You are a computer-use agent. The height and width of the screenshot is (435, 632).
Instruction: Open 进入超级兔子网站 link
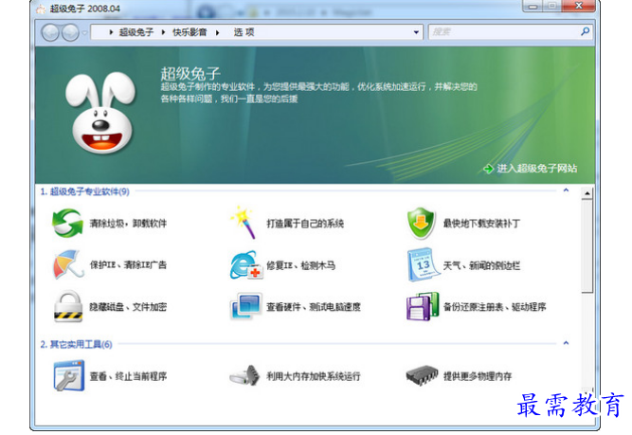tap(537, 169)
